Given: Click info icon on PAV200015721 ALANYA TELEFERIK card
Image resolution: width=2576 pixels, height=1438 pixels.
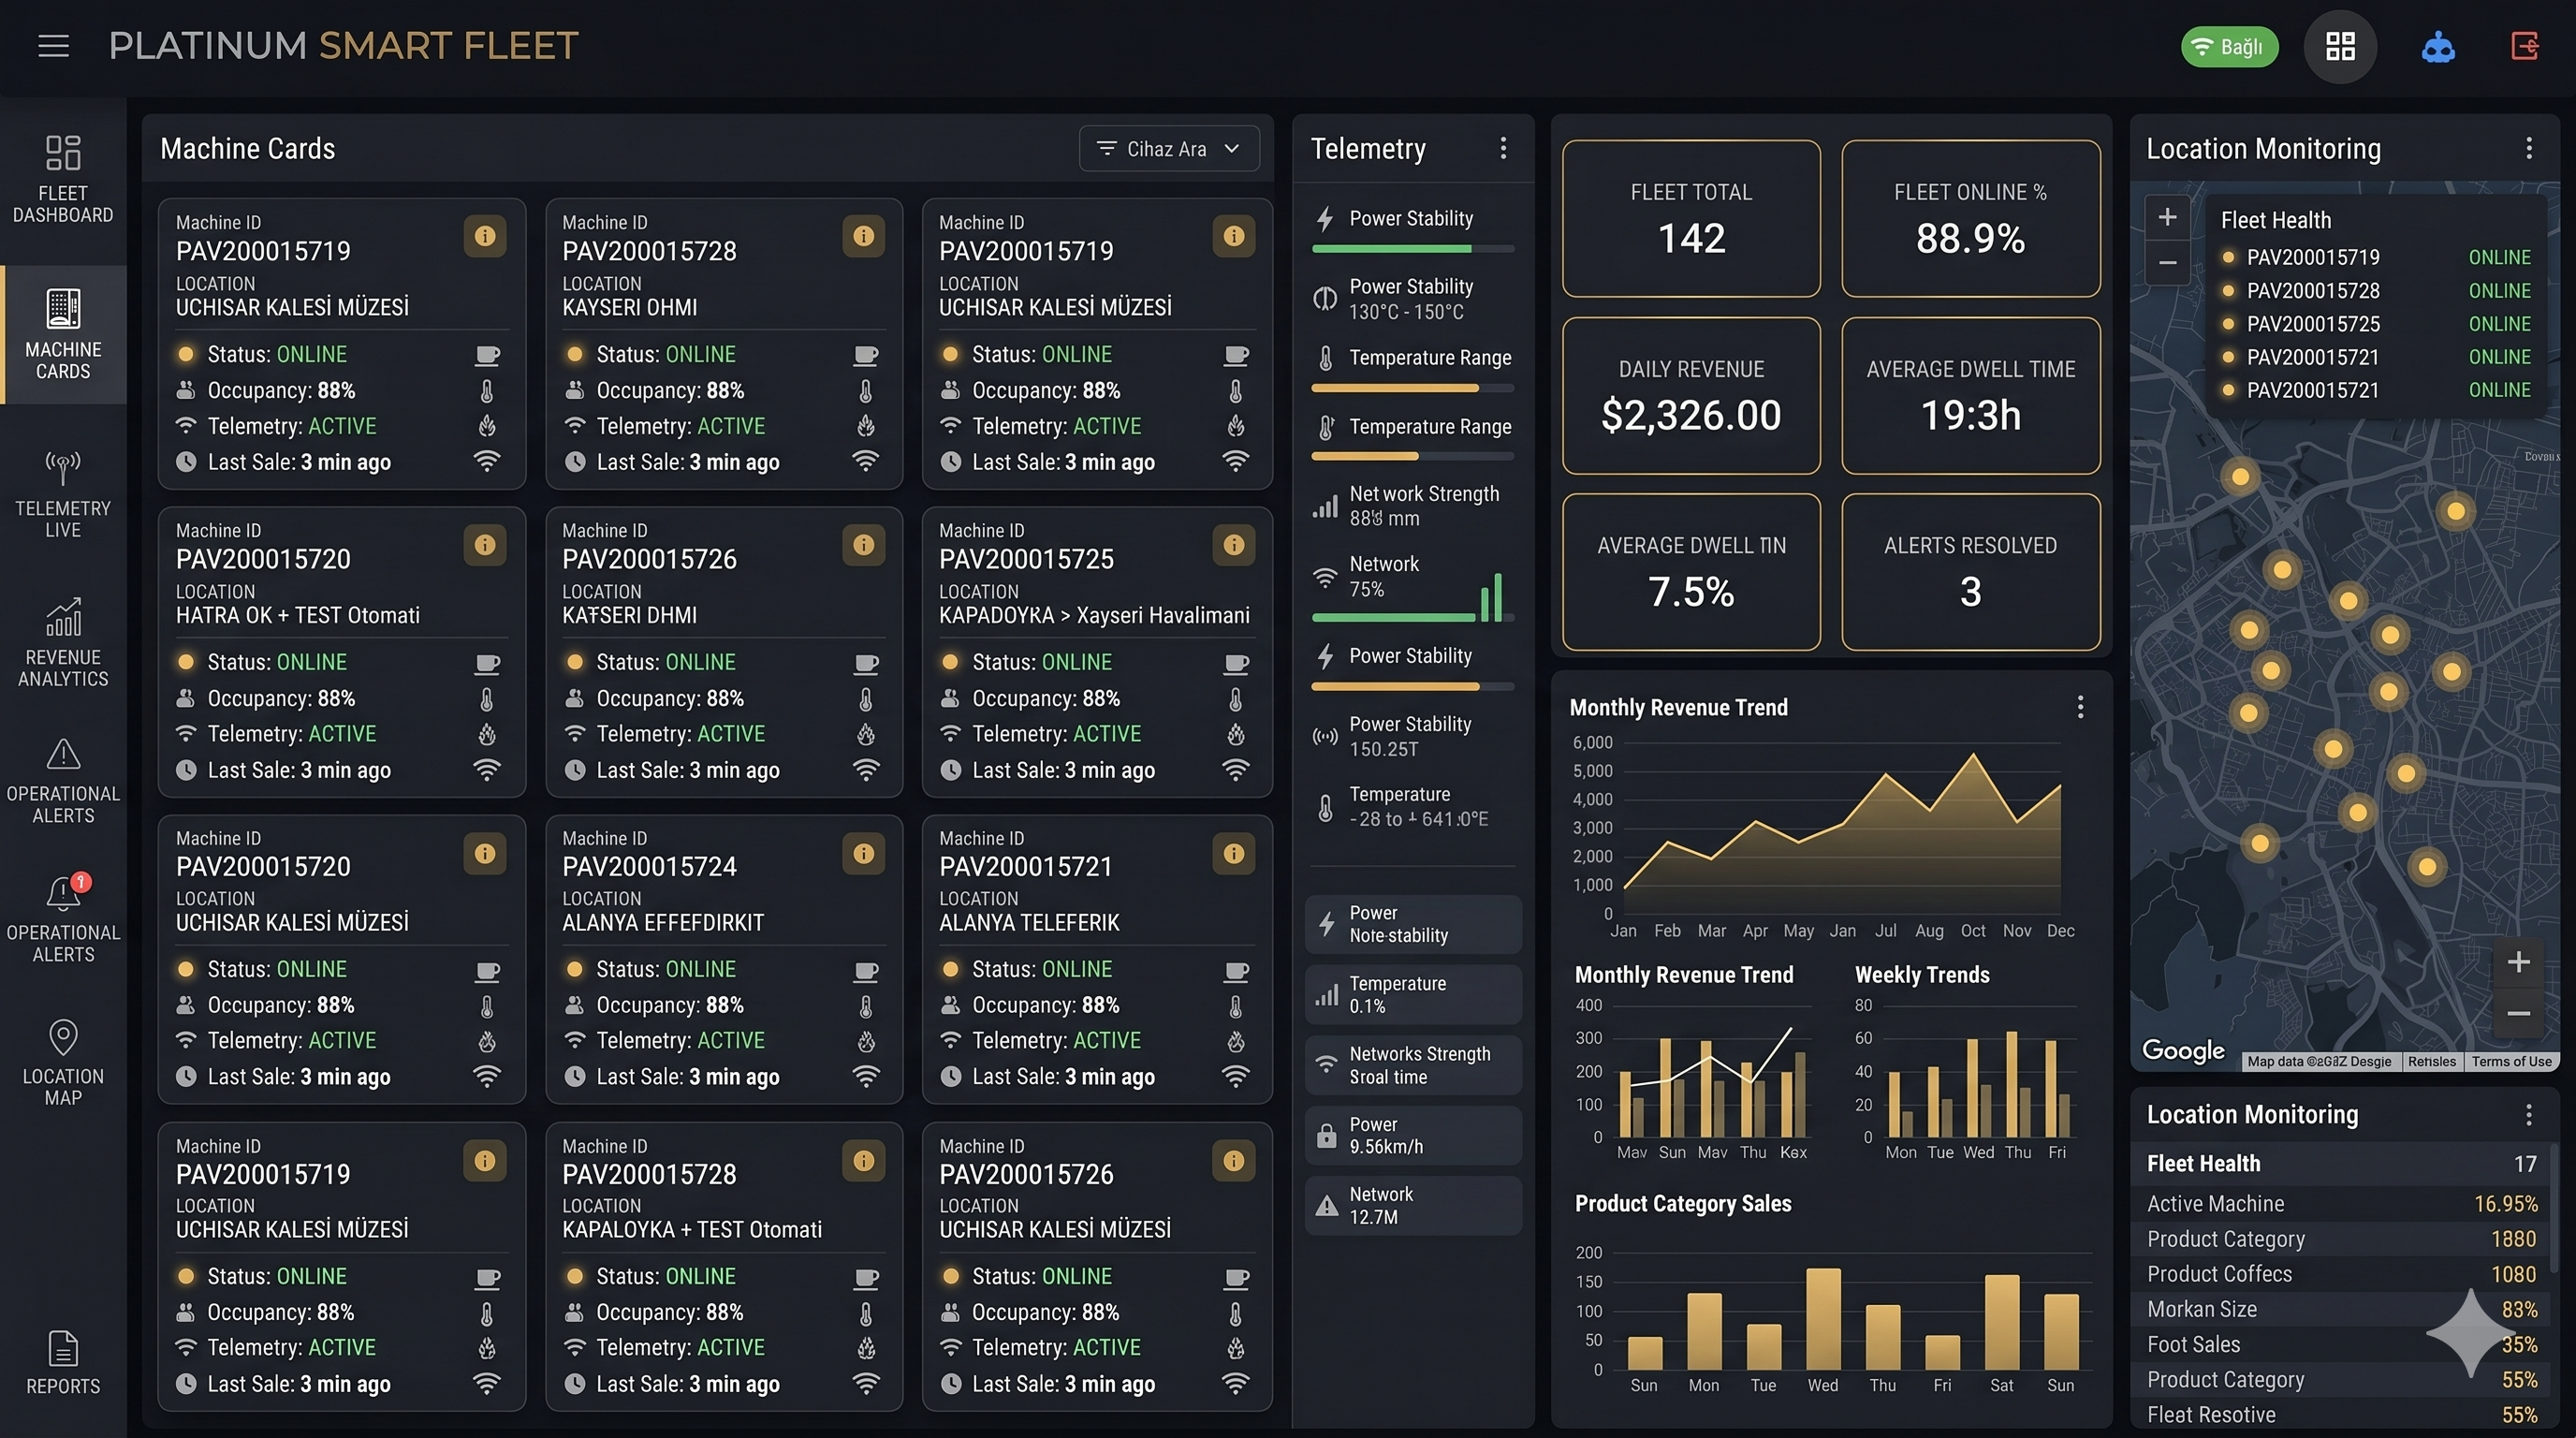Looking at the screenshot, I should coord(1234,853).
